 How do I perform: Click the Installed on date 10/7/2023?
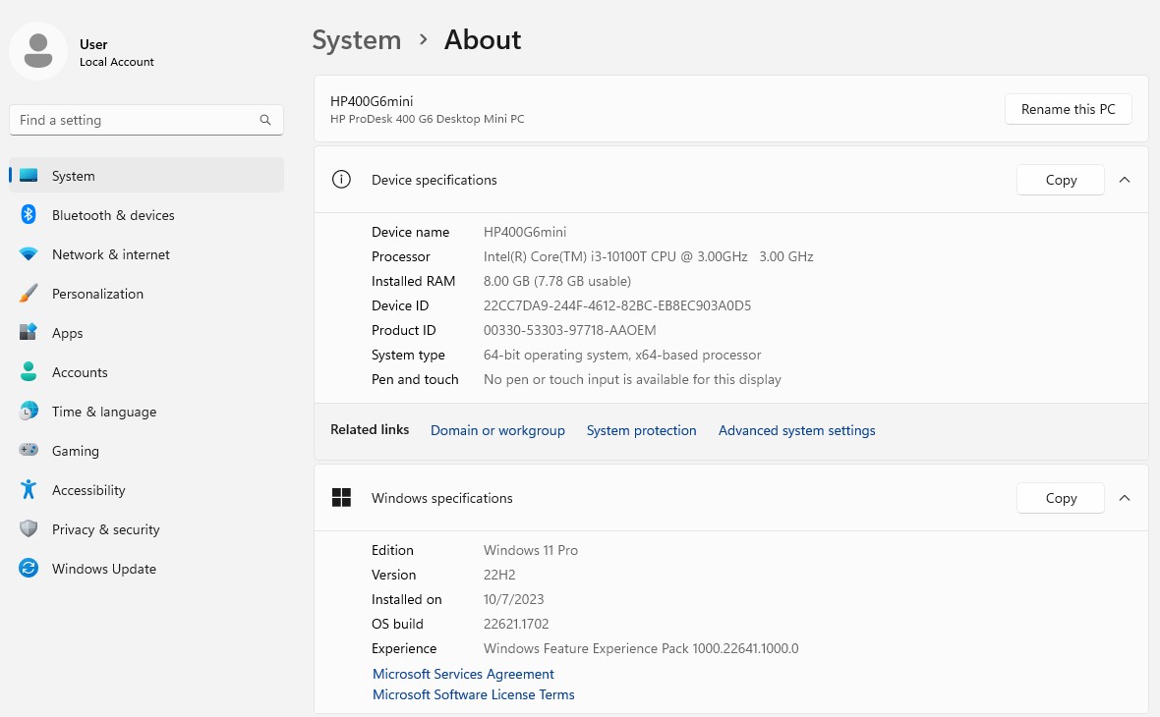pos(513,599)
